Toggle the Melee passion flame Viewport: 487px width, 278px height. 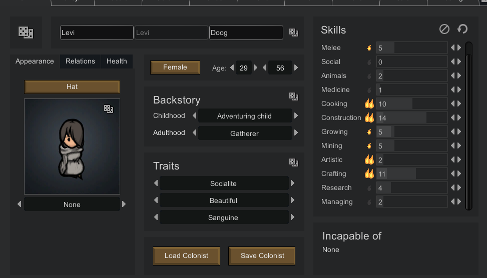[369, 48]
